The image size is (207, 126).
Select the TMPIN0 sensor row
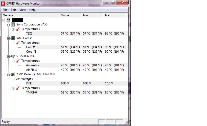pos(77,92)
